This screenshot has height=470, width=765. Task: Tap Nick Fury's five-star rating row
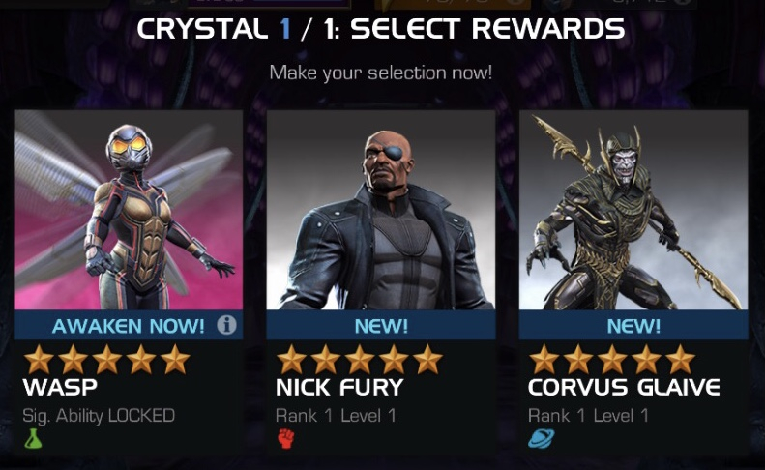click(x=360, y=360)
